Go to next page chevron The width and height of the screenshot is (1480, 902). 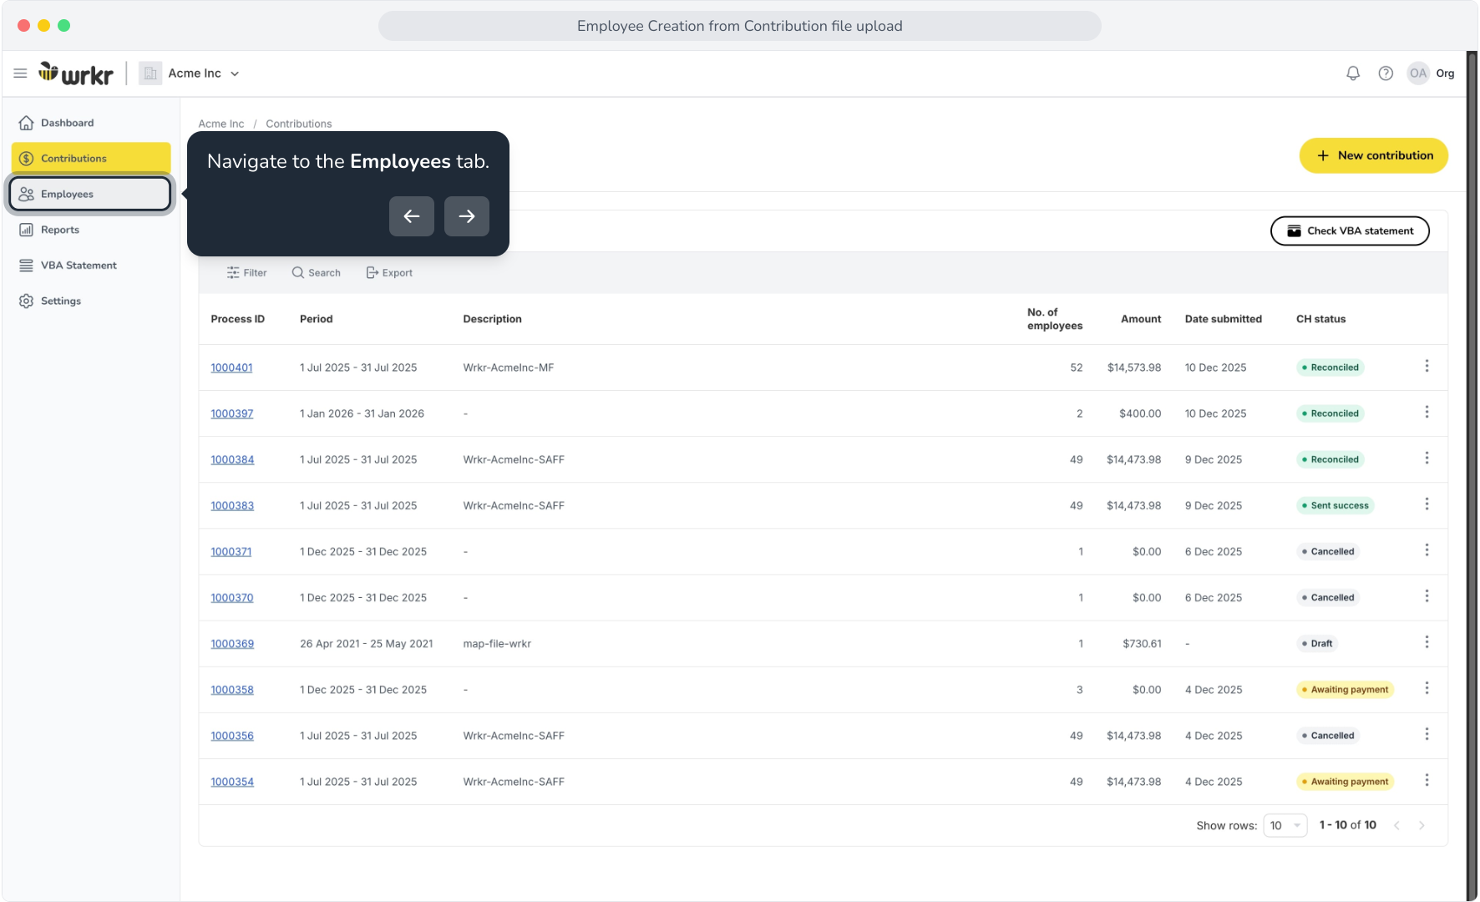click(x=1422, y=825)
